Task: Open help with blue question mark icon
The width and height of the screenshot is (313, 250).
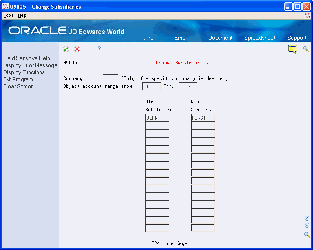Action: pyautogui.click(x=99, y=49)
